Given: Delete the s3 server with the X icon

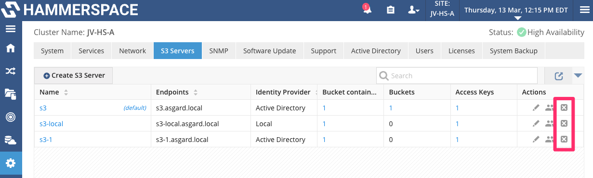Looking at the screenshot, I should coord(564,107).
